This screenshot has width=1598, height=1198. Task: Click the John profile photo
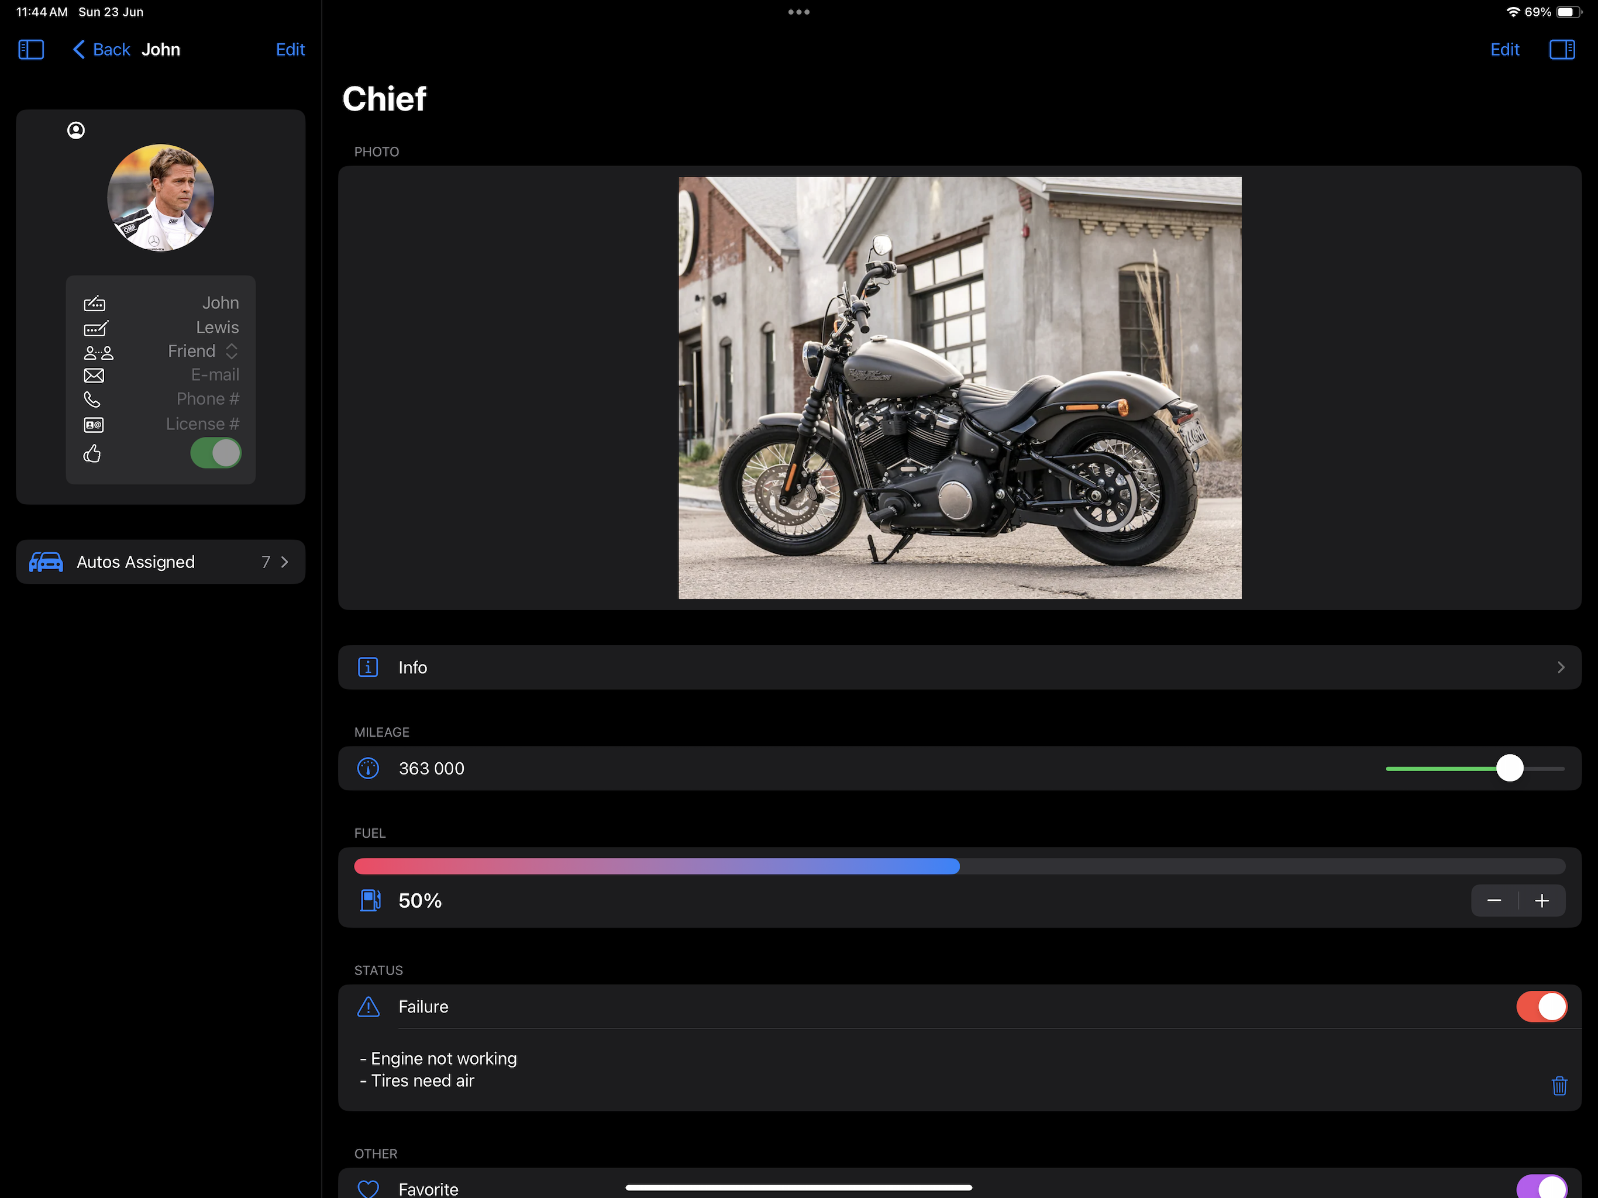pos(160,197)
